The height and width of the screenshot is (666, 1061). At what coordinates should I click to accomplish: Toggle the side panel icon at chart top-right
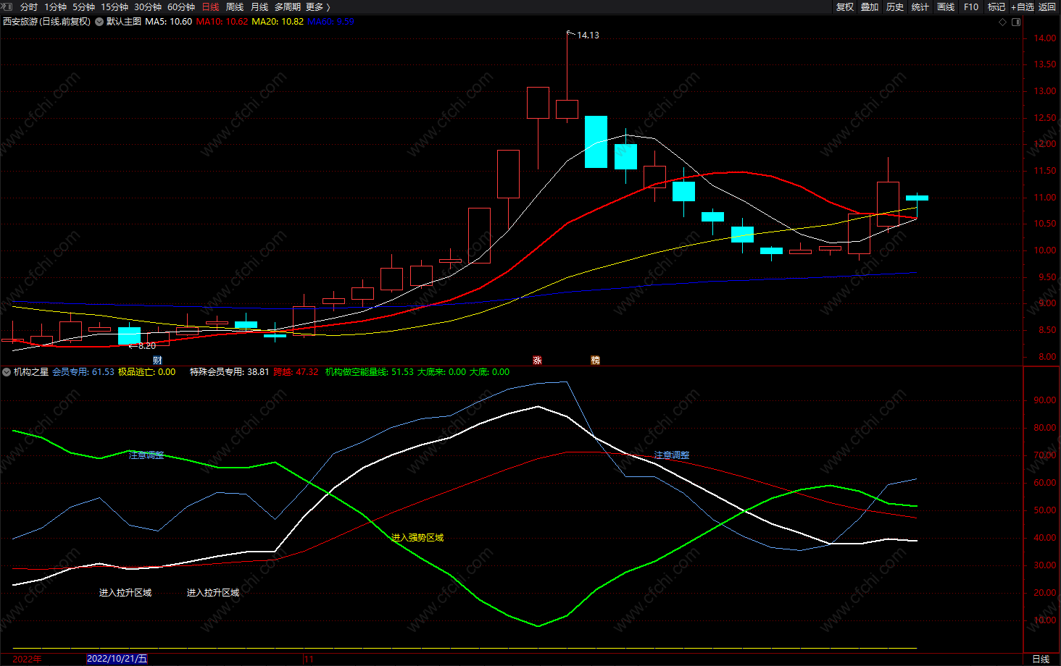(1016, 22)
